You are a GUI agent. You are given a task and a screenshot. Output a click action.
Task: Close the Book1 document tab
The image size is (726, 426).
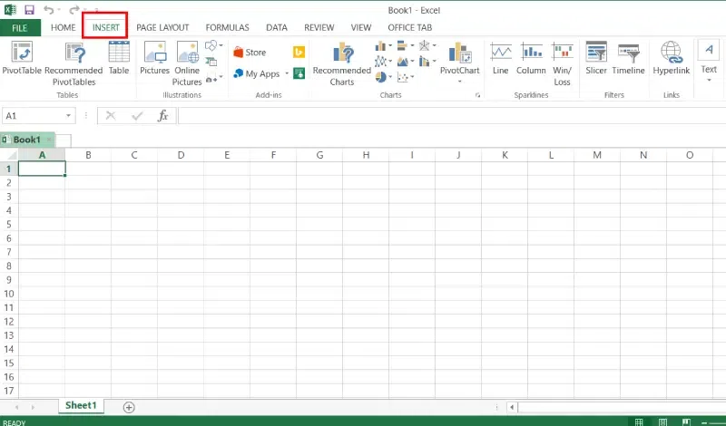49,140
